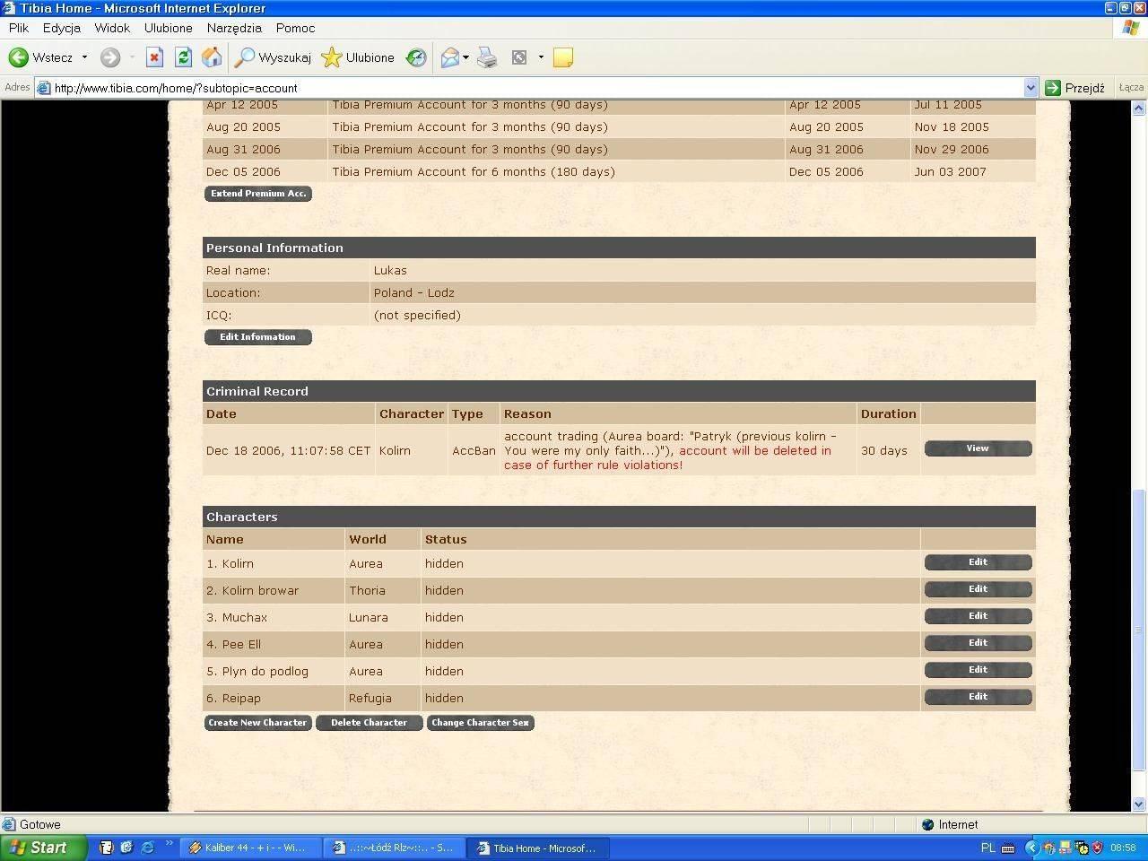Viewport: 1148px width, 861px height.
Task: Click the scrollbar up arrow
Action: click(1139, 109)
